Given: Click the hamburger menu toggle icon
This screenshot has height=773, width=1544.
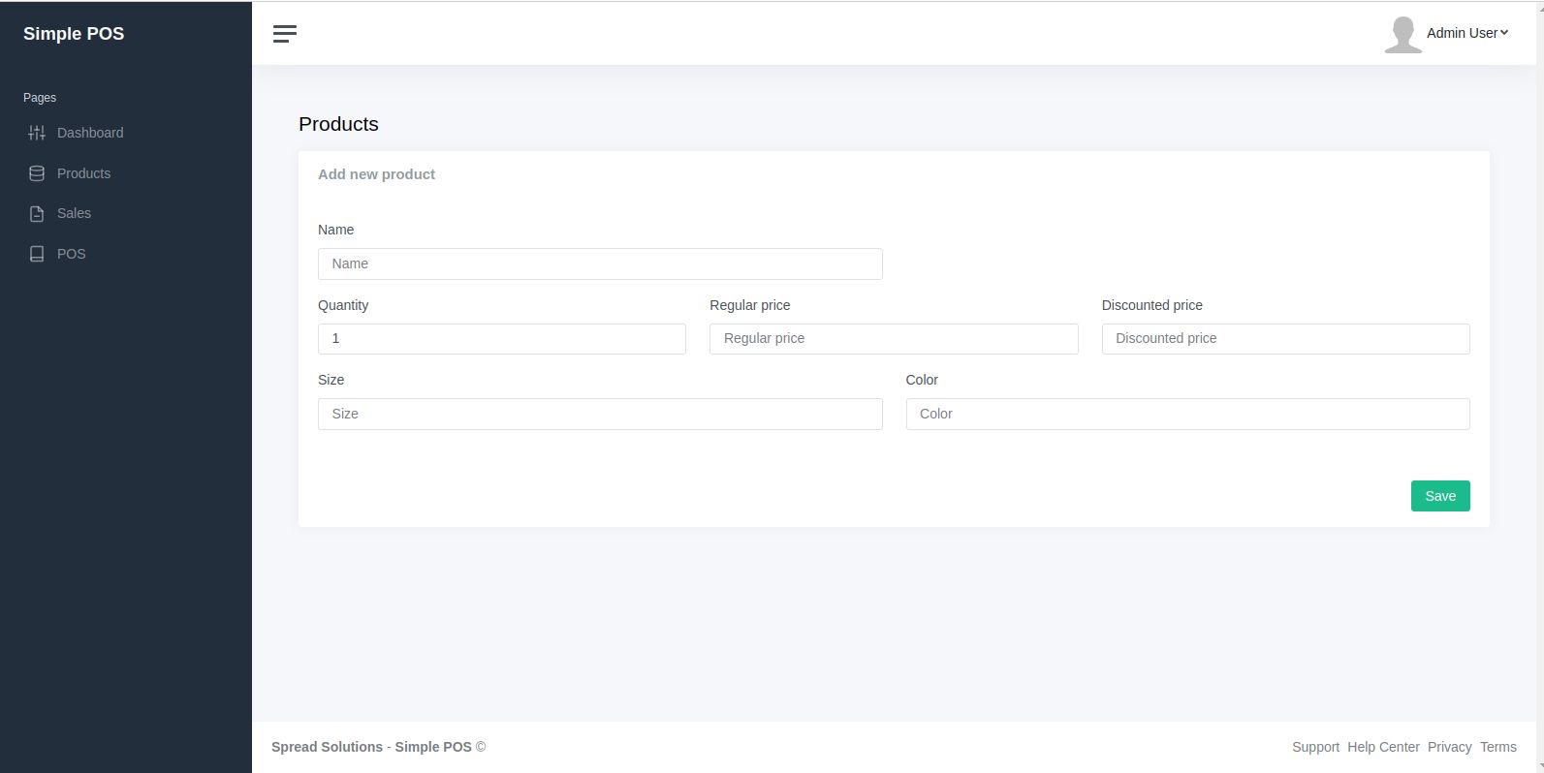Looking at the screenshot, I should [285, 34].
